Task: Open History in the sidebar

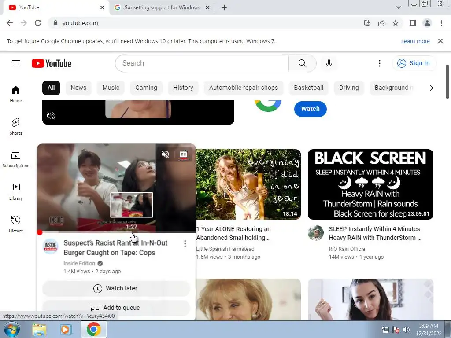Action: point(16,224)
